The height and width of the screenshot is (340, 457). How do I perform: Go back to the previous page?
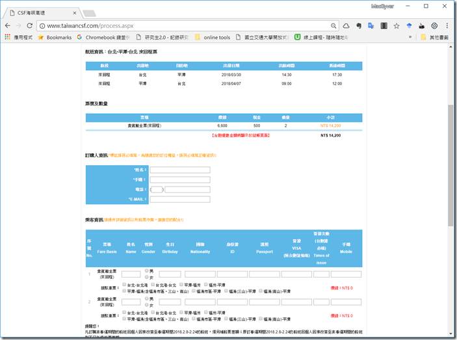(x=8, y=25)
